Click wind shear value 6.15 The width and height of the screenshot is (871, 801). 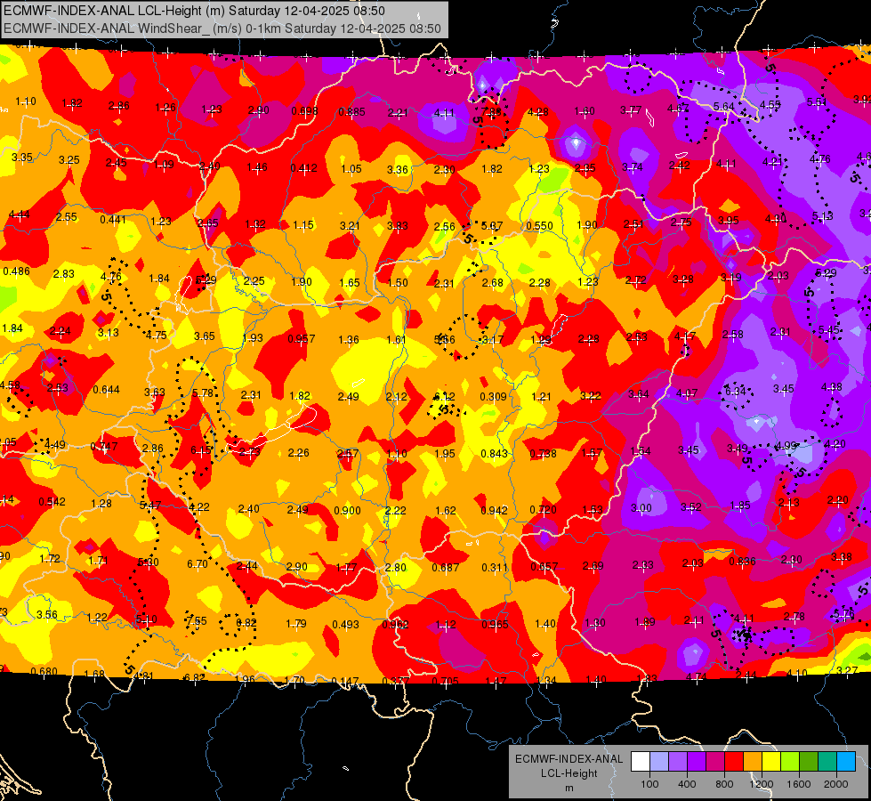[x=201, y=450]
